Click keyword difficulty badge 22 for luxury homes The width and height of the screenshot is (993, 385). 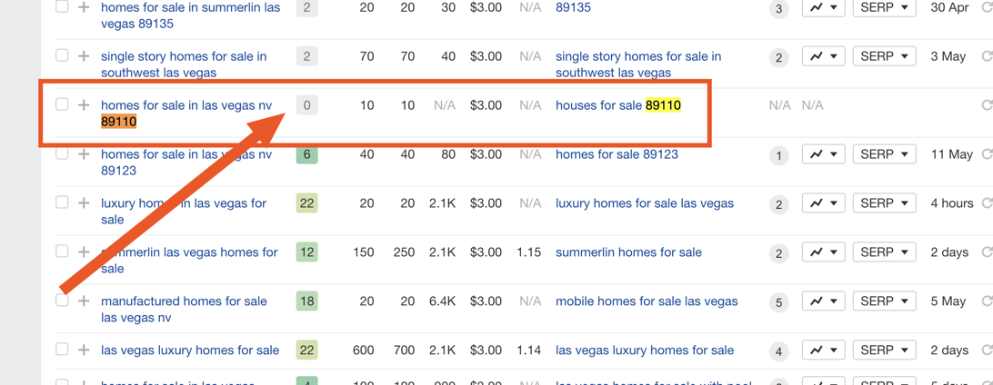[306, 202]
